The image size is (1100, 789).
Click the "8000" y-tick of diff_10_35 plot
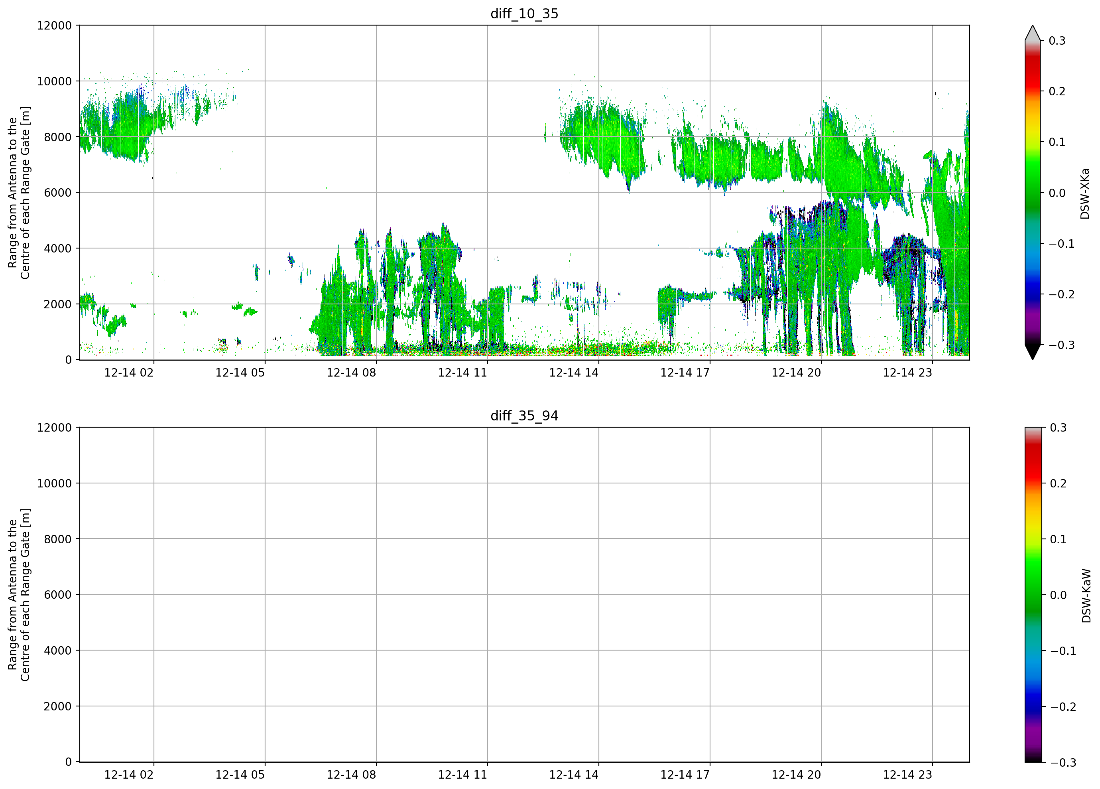coord(58,137)
